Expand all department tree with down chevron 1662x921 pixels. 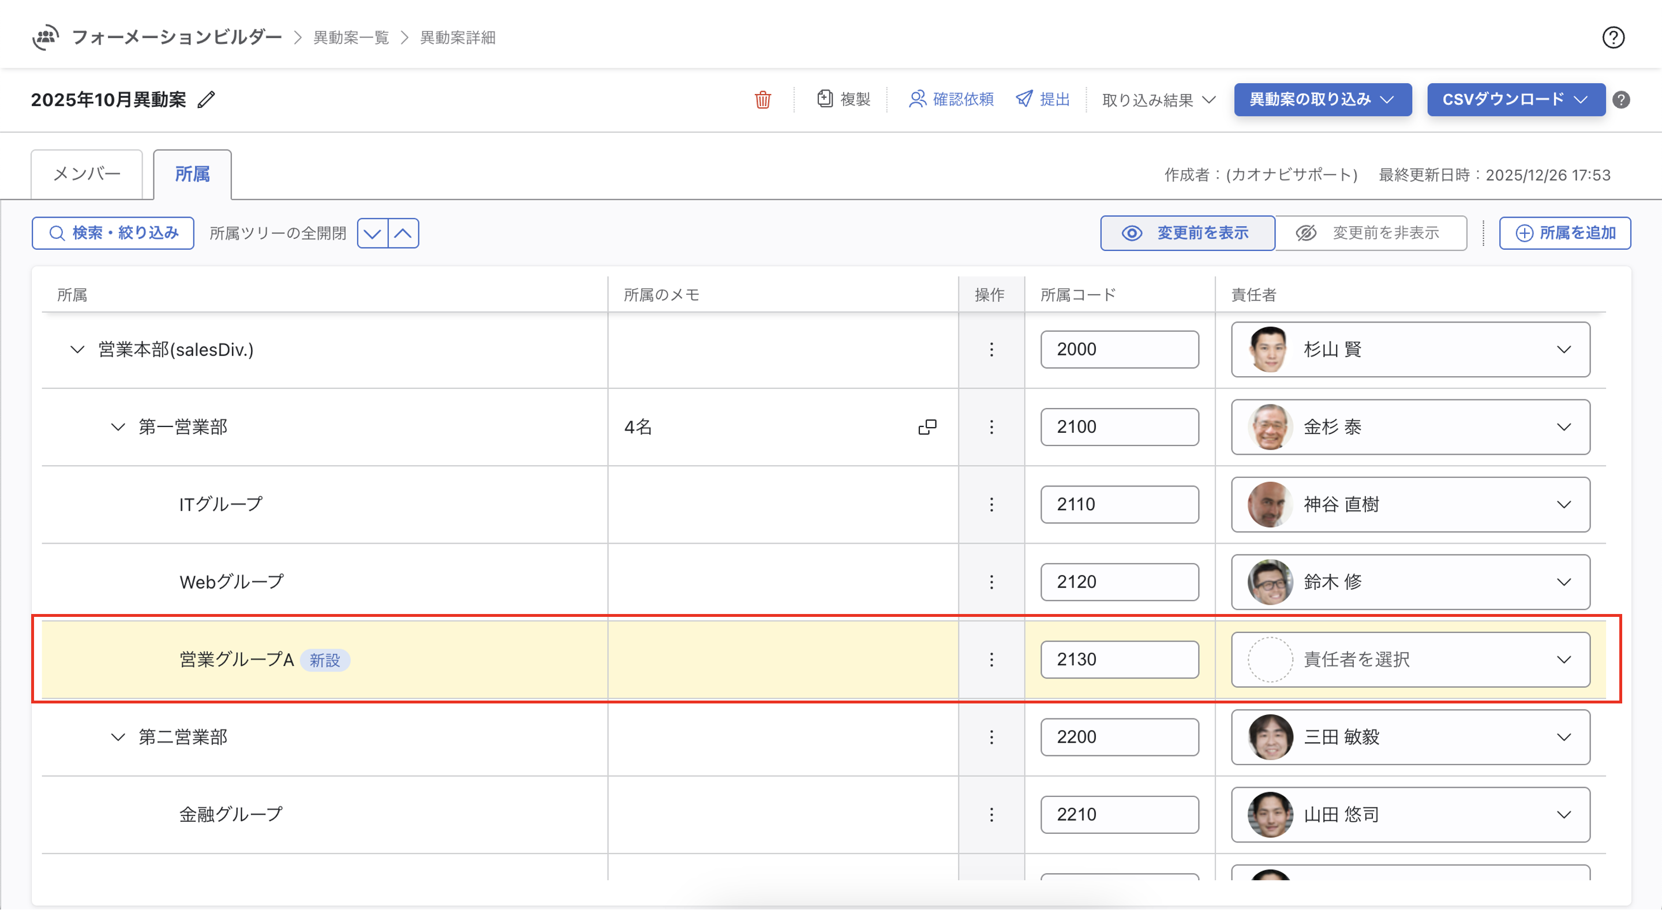pyautogui.click(x=373, y=234)
